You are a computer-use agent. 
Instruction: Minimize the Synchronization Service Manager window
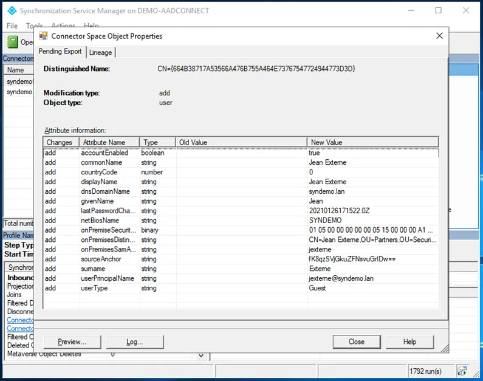point(410,10)
